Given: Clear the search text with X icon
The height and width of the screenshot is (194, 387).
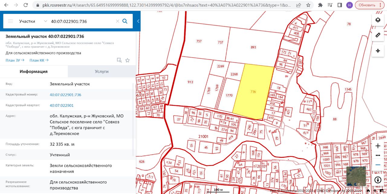Looking at the screenshot, I should click(118, 21).
